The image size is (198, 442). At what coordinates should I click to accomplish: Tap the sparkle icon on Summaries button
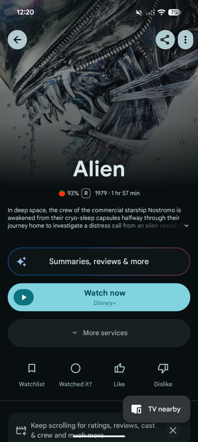(x=21, y=262)
